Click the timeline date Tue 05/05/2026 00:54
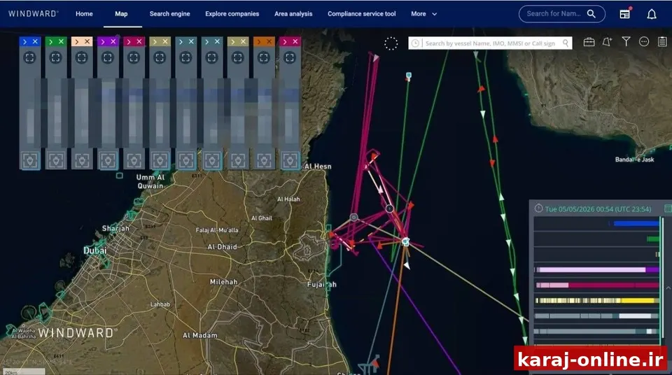The height and width of the screenshot is (375, 672). point(598,209)
